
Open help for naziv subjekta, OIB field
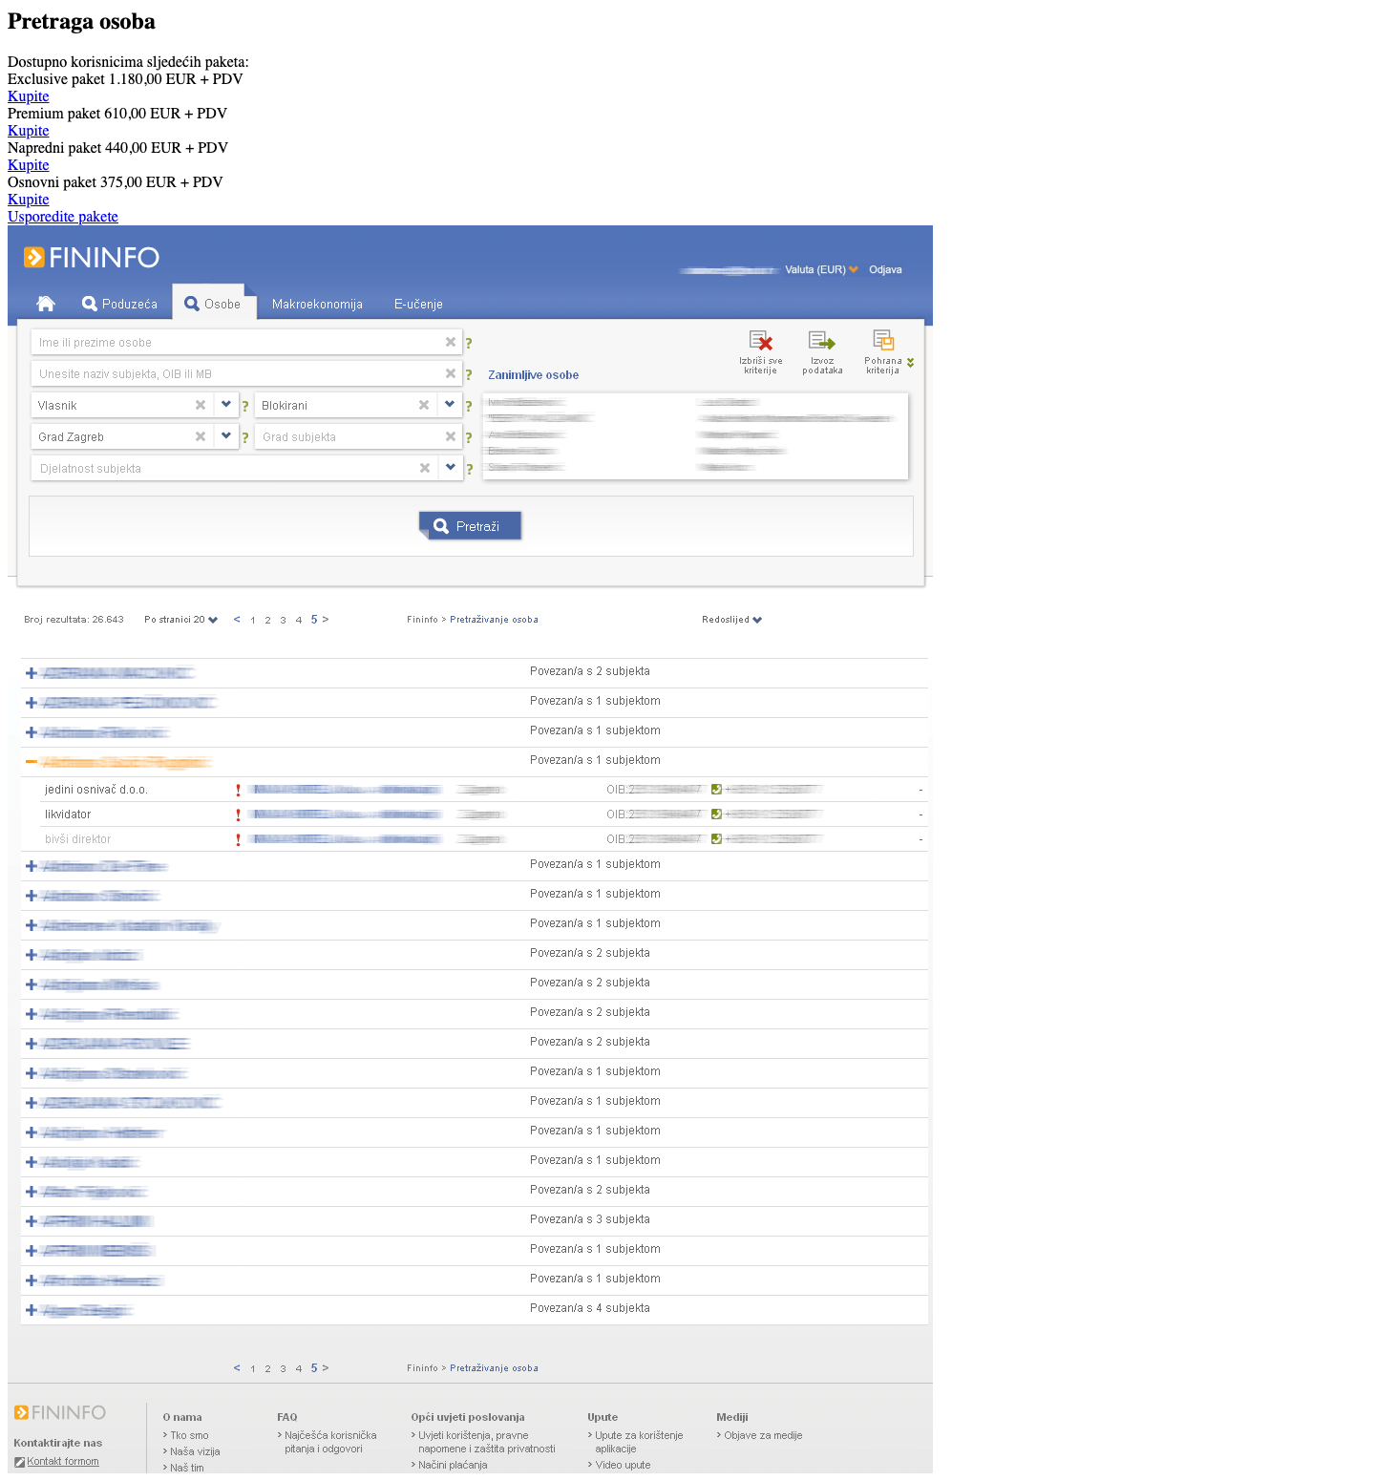point(469,374)
